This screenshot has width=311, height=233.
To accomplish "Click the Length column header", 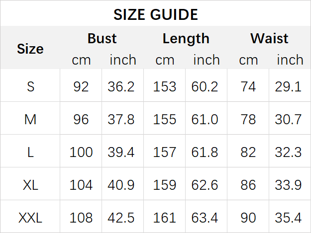I will [x=186, y=38].
